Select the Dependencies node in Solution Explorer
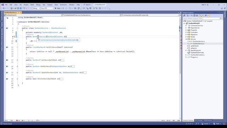This screenshot has width=227, height=128. [x=195, y=28]
